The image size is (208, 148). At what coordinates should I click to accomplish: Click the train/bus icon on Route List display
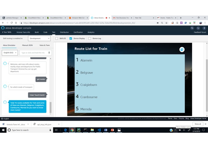tap(182, 49)
